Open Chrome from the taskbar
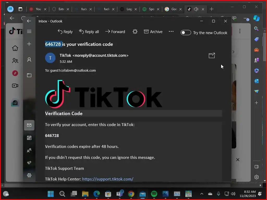The height and width of the screenshot is (200, 267). click(131, 194)
